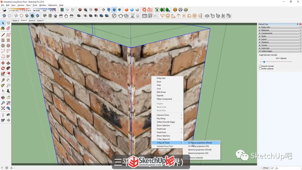Open the Extensions menu

click(x=53, y=5)
